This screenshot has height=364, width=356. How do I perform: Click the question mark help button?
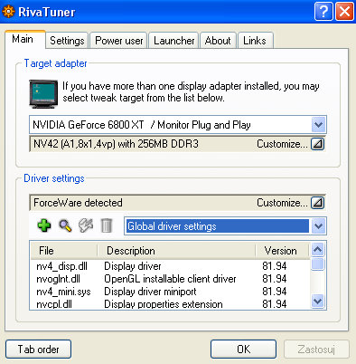[323, 12]
